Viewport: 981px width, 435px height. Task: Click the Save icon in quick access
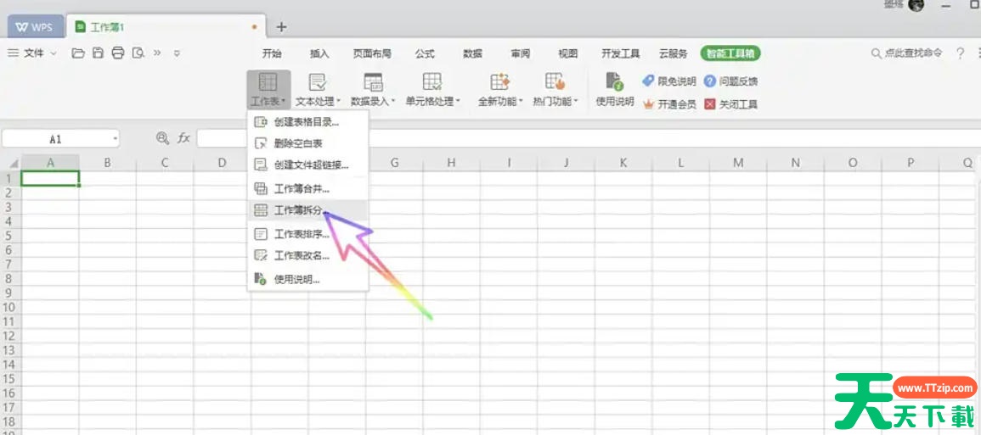point(98,53)
